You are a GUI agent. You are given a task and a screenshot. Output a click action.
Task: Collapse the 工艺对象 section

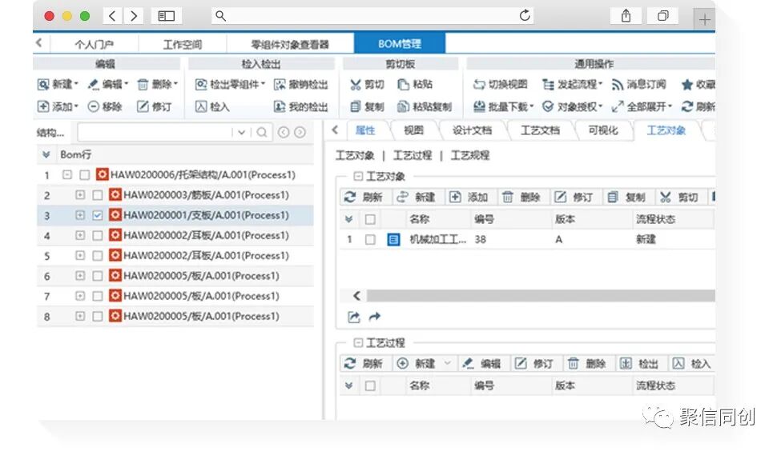(357, 176)
